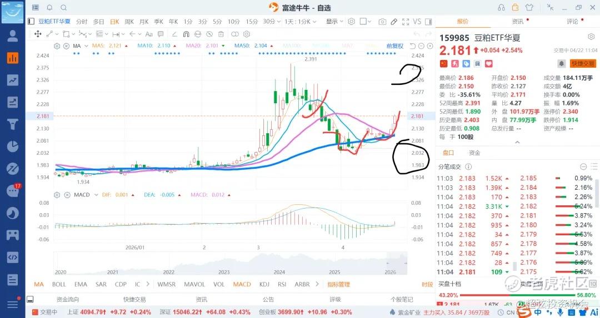Expand more indicators chevron after IC
Viewport: 600px width, 318px height.
tap(148, 284)
